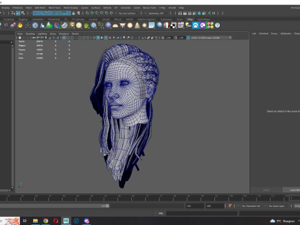Click the black-white checker shelf icon
Image resolution: width=300 pixels, height=225 pixels.
tap(173, 26)
